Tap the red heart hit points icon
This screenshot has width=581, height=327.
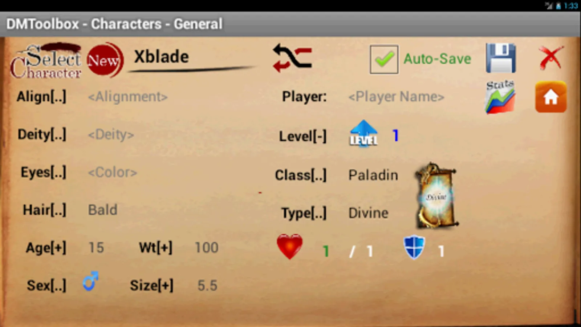[289, 247]
